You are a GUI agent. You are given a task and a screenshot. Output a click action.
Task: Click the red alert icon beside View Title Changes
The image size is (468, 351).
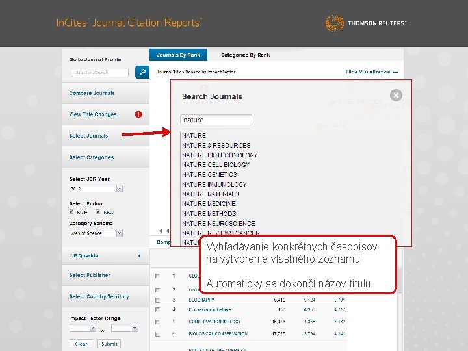coord(138,114)
